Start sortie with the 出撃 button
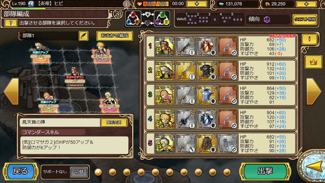Viewport: 325px width, 183px height. click(265, 171)
